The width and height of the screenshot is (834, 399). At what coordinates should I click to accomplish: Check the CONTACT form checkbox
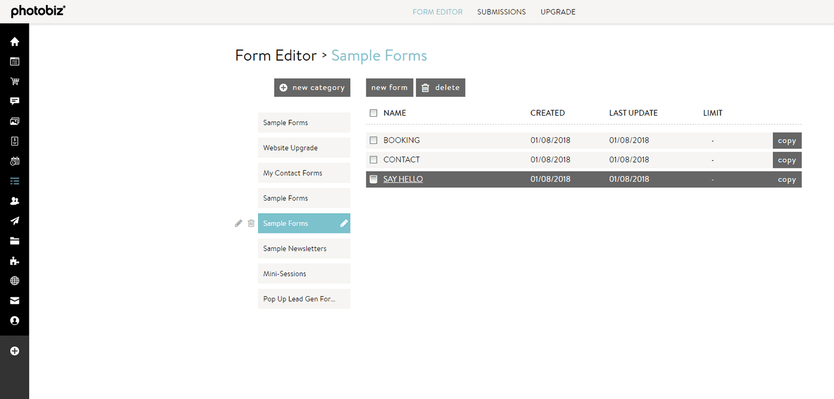pos(373,159)
